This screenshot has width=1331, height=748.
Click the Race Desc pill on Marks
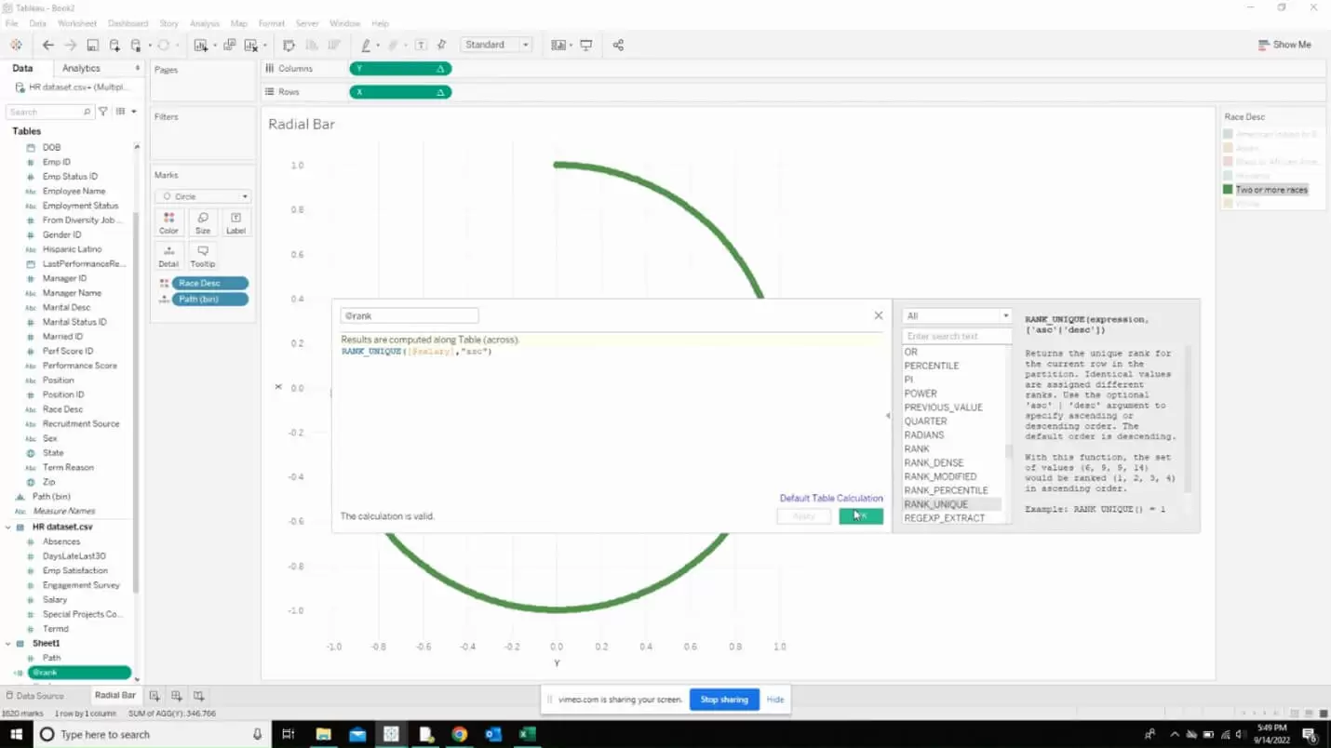coord(209,283)
